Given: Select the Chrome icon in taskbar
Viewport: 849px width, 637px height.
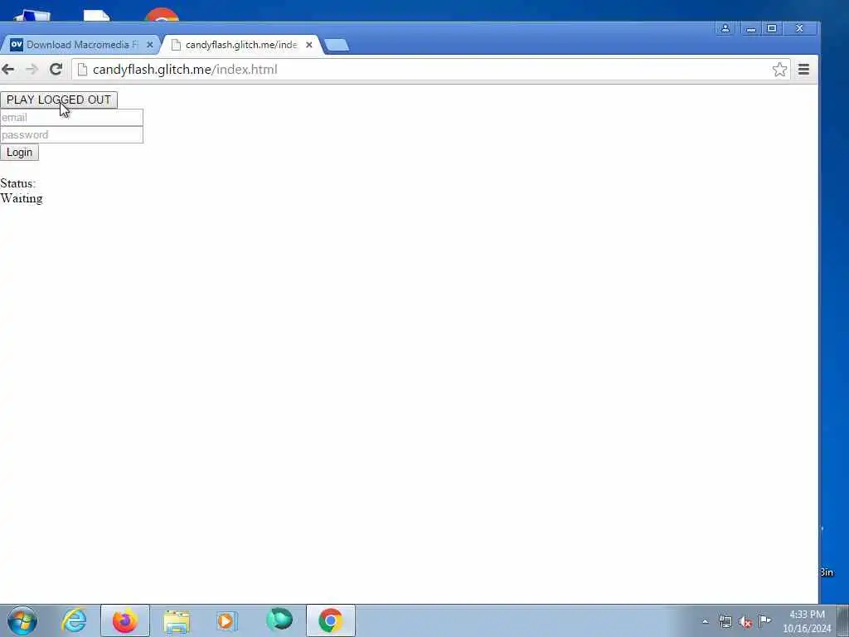Looking at the screenshot, I should click(x=330, y=620).
